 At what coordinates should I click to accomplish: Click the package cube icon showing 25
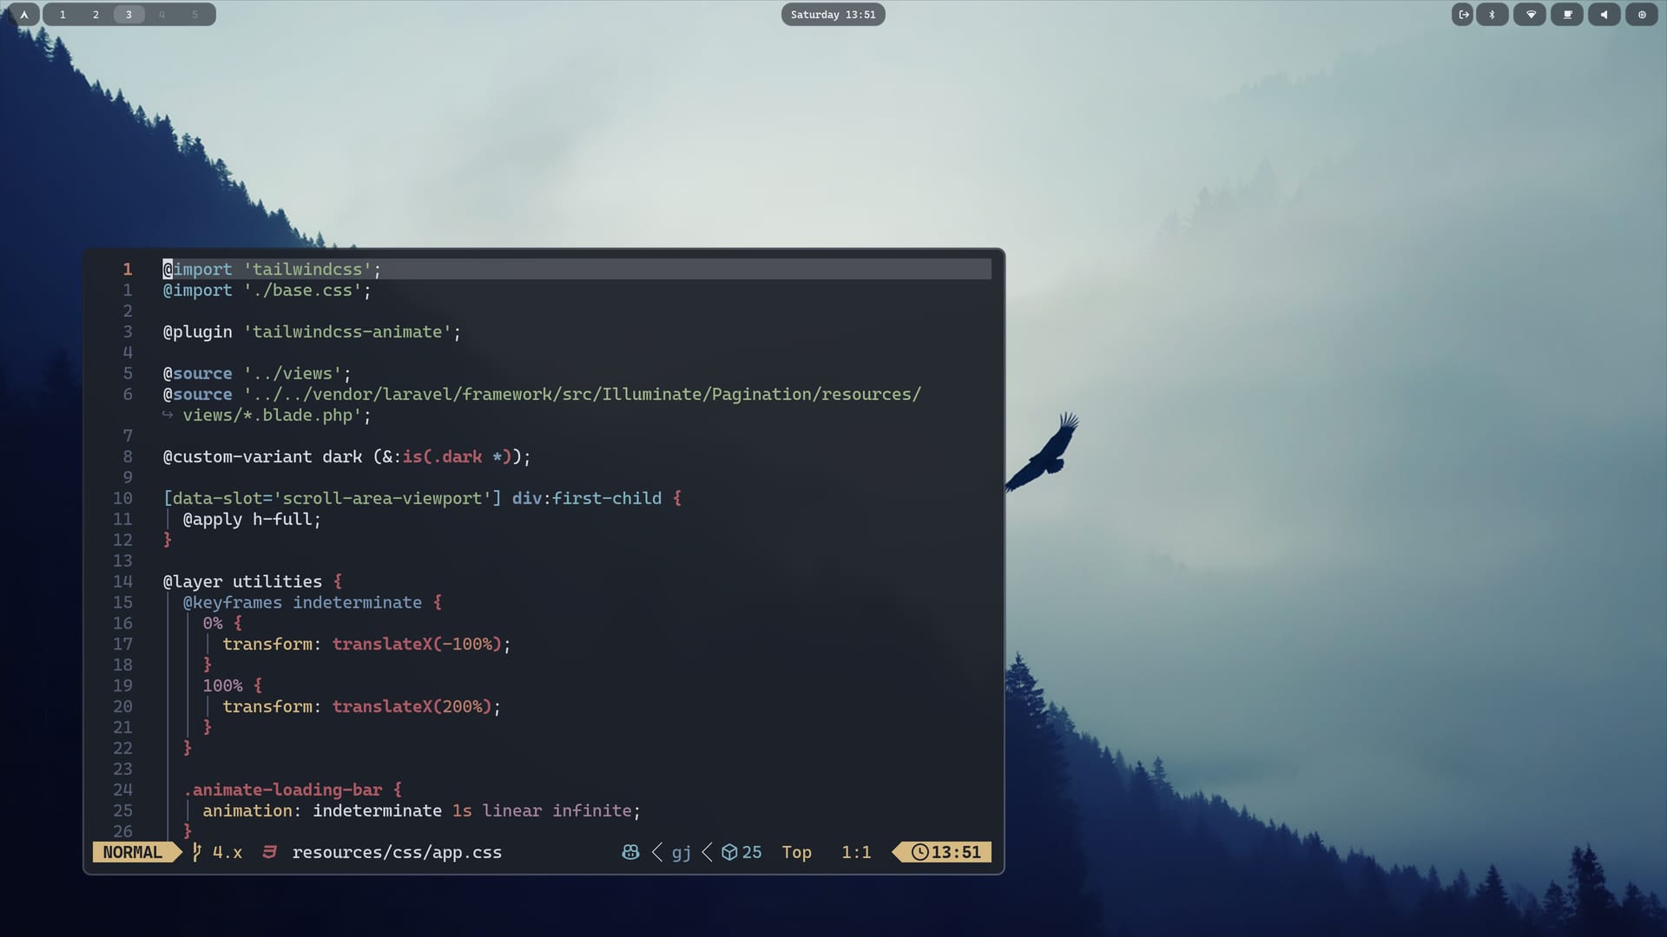[x=729, y=852]
